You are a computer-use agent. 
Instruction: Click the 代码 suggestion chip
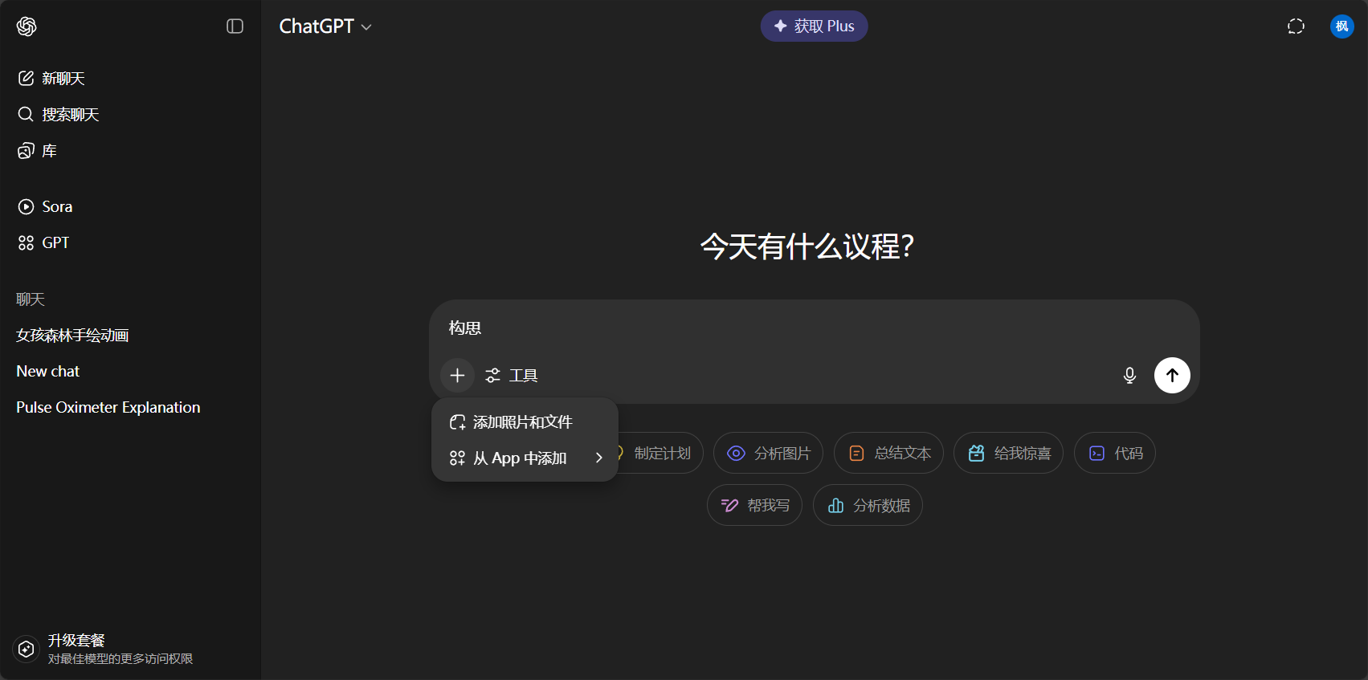click(x=1115, y=453)
